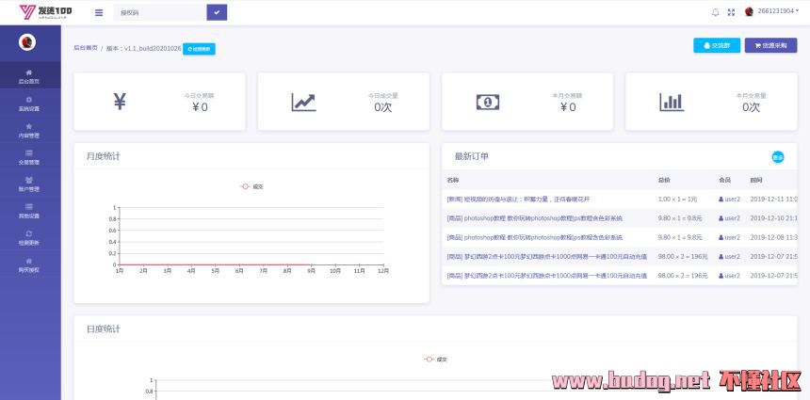Toggle the 成交 legend in monthly chart
Viewport: 810px width, 400px height.
(x=252, y=186)
